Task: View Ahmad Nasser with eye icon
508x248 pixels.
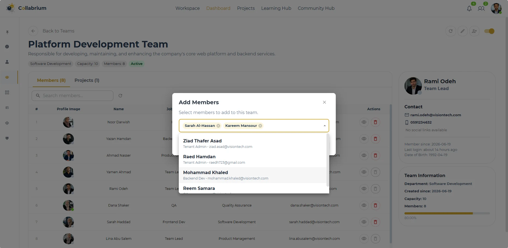Action: (x=364, y=156)
